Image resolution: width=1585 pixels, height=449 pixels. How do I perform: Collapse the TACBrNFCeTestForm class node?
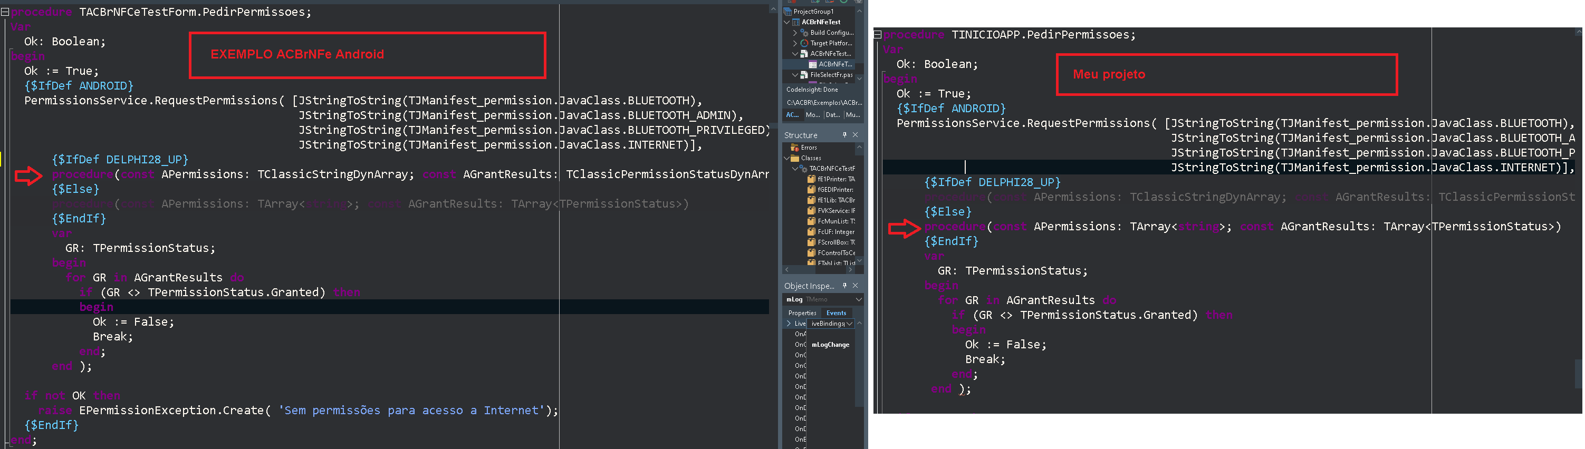click(x=795, y=169)
